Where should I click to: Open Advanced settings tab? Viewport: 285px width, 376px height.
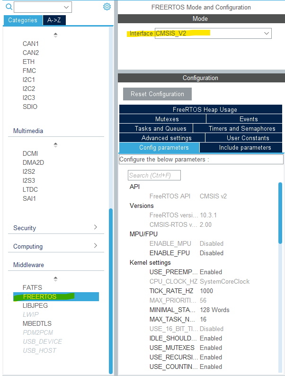(x=162, y=138)
